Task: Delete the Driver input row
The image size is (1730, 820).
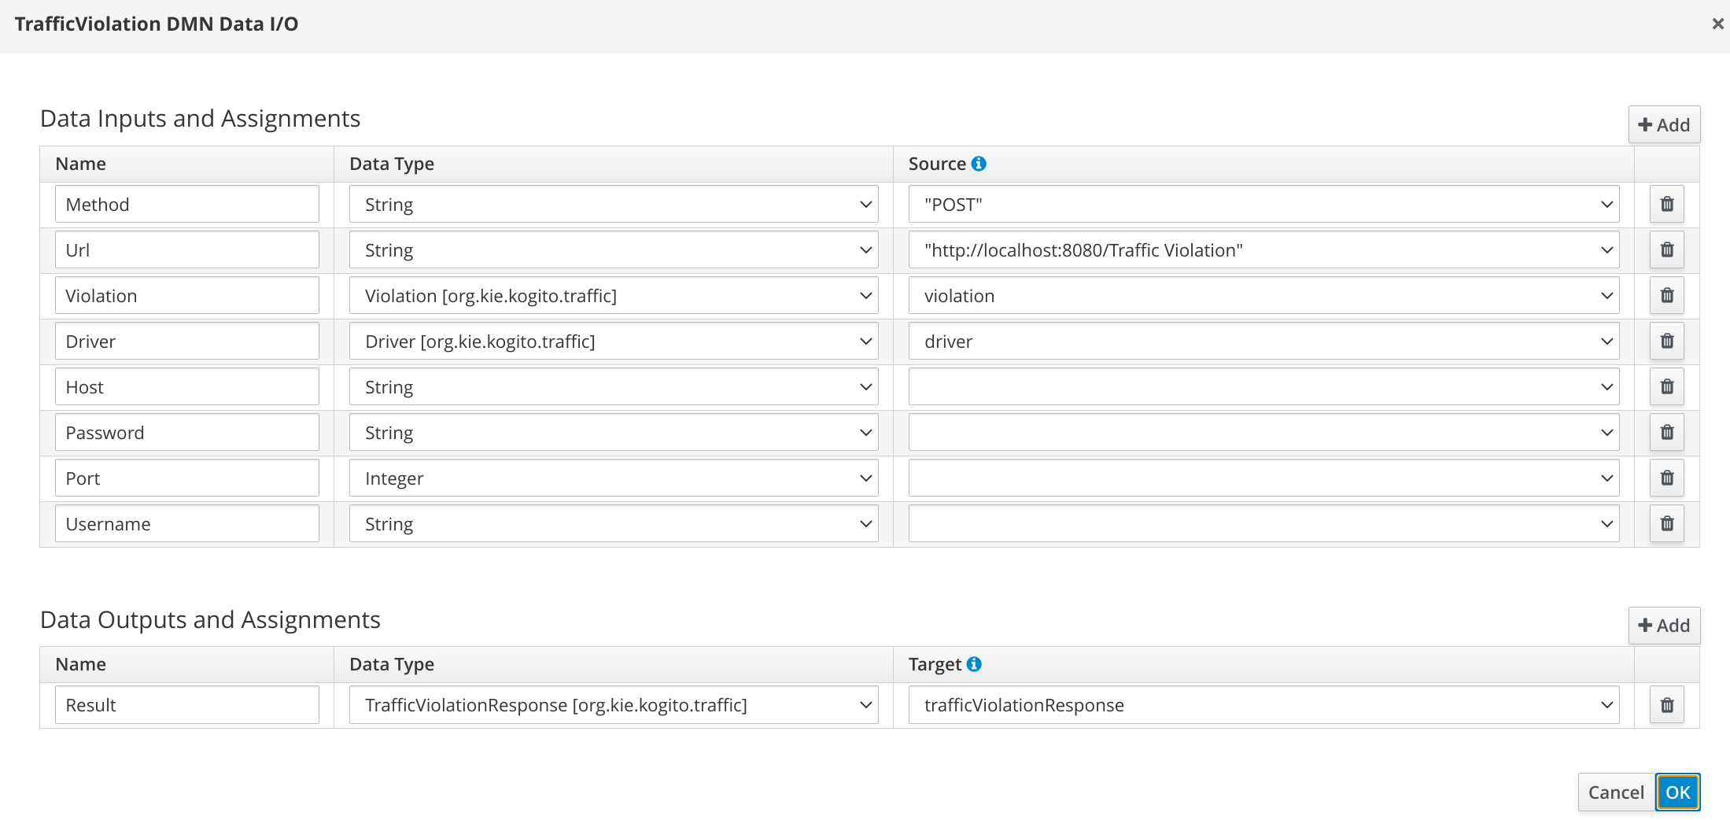Action: [1666, 341]
